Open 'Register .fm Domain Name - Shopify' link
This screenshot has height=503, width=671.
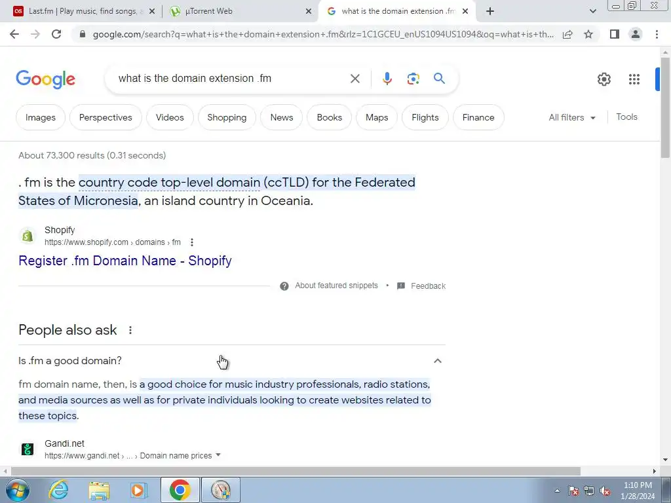point(125,261)
